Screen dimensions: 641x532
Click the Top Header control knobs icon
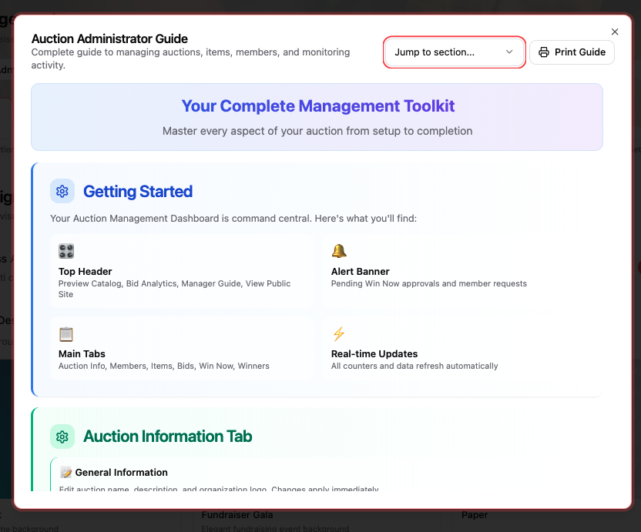pyautogui.click(x=66, y=251)
